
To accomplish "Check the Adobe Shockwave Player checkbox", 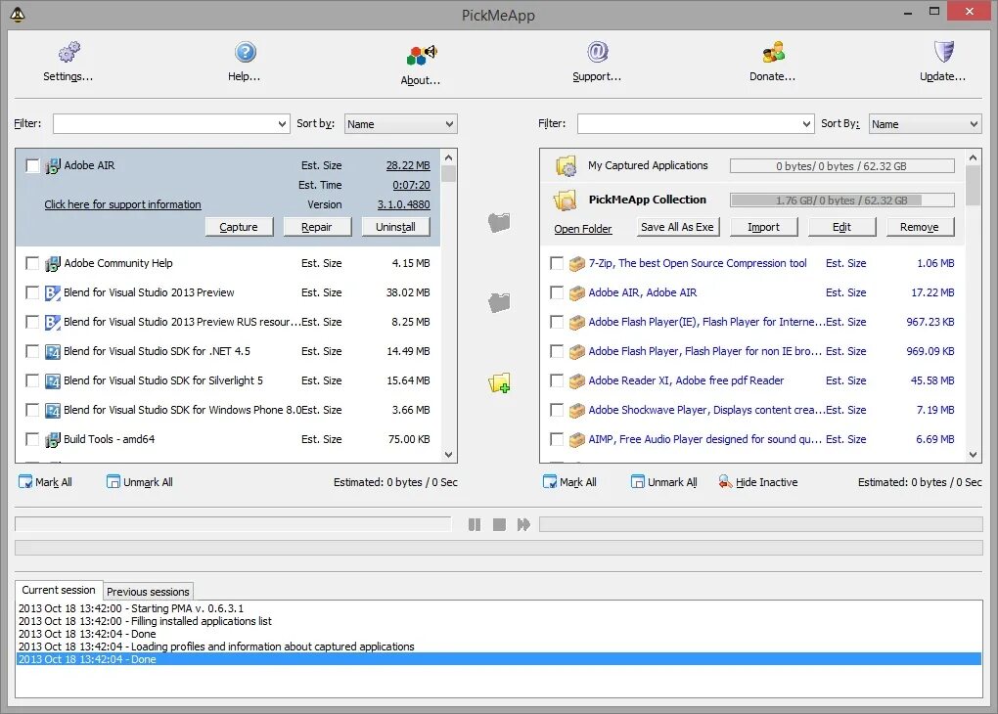I will (x=557, y=409).
